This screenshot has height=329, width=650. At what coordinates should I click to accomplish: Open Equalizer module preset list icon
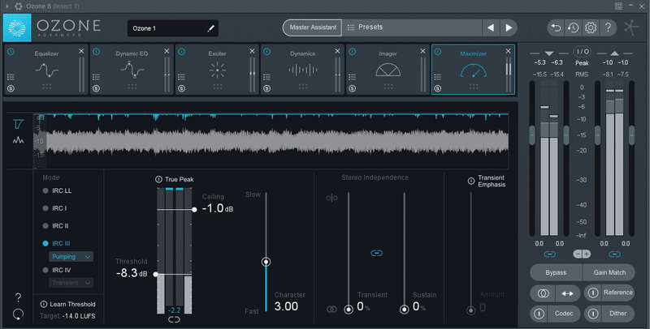[11, 77]
